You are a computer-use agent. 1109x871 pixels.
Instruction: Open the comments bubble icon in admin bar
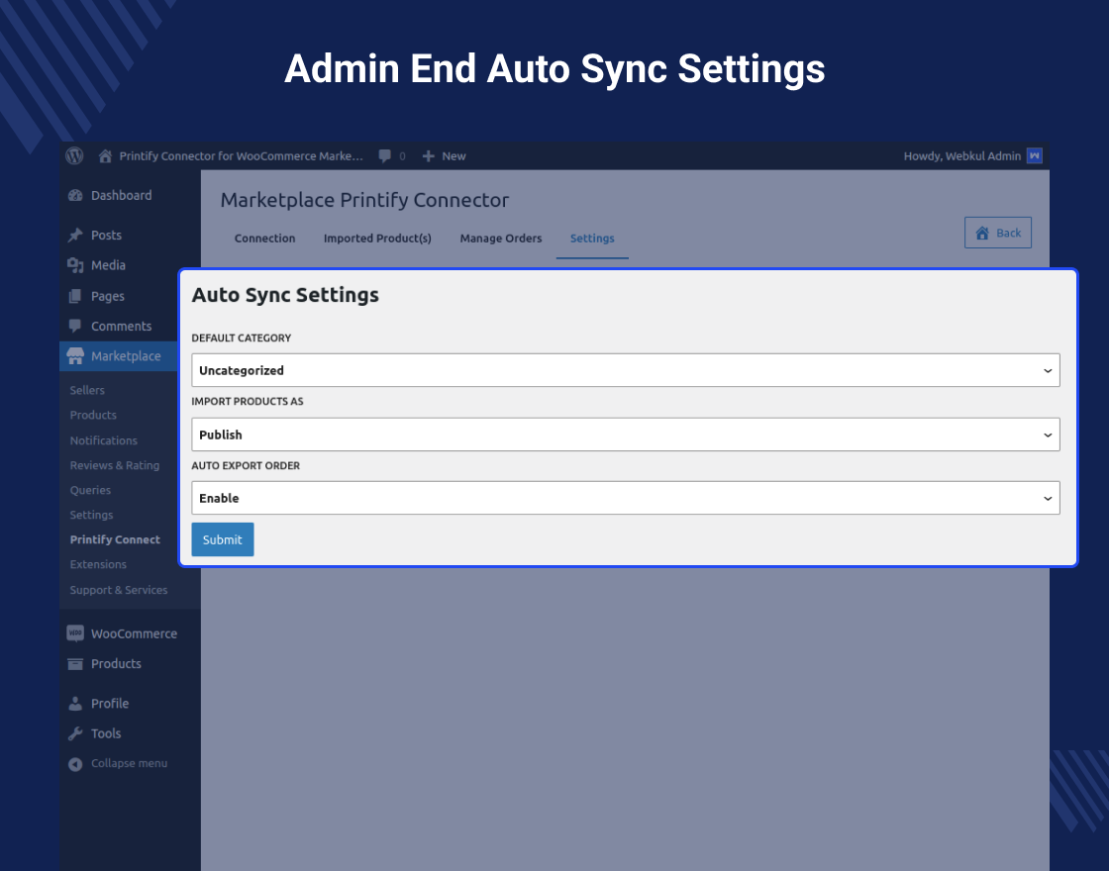click(x=385, y=156)
